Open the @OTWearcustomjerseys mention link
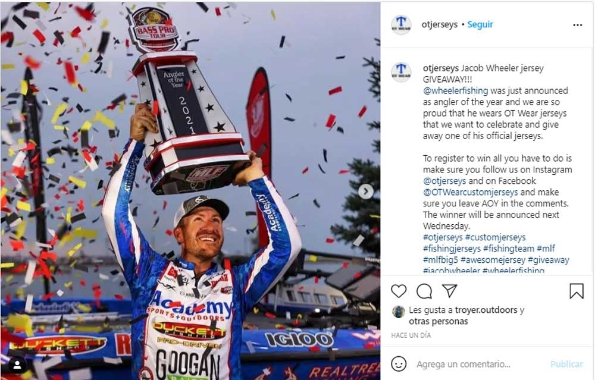 (470, 192)
